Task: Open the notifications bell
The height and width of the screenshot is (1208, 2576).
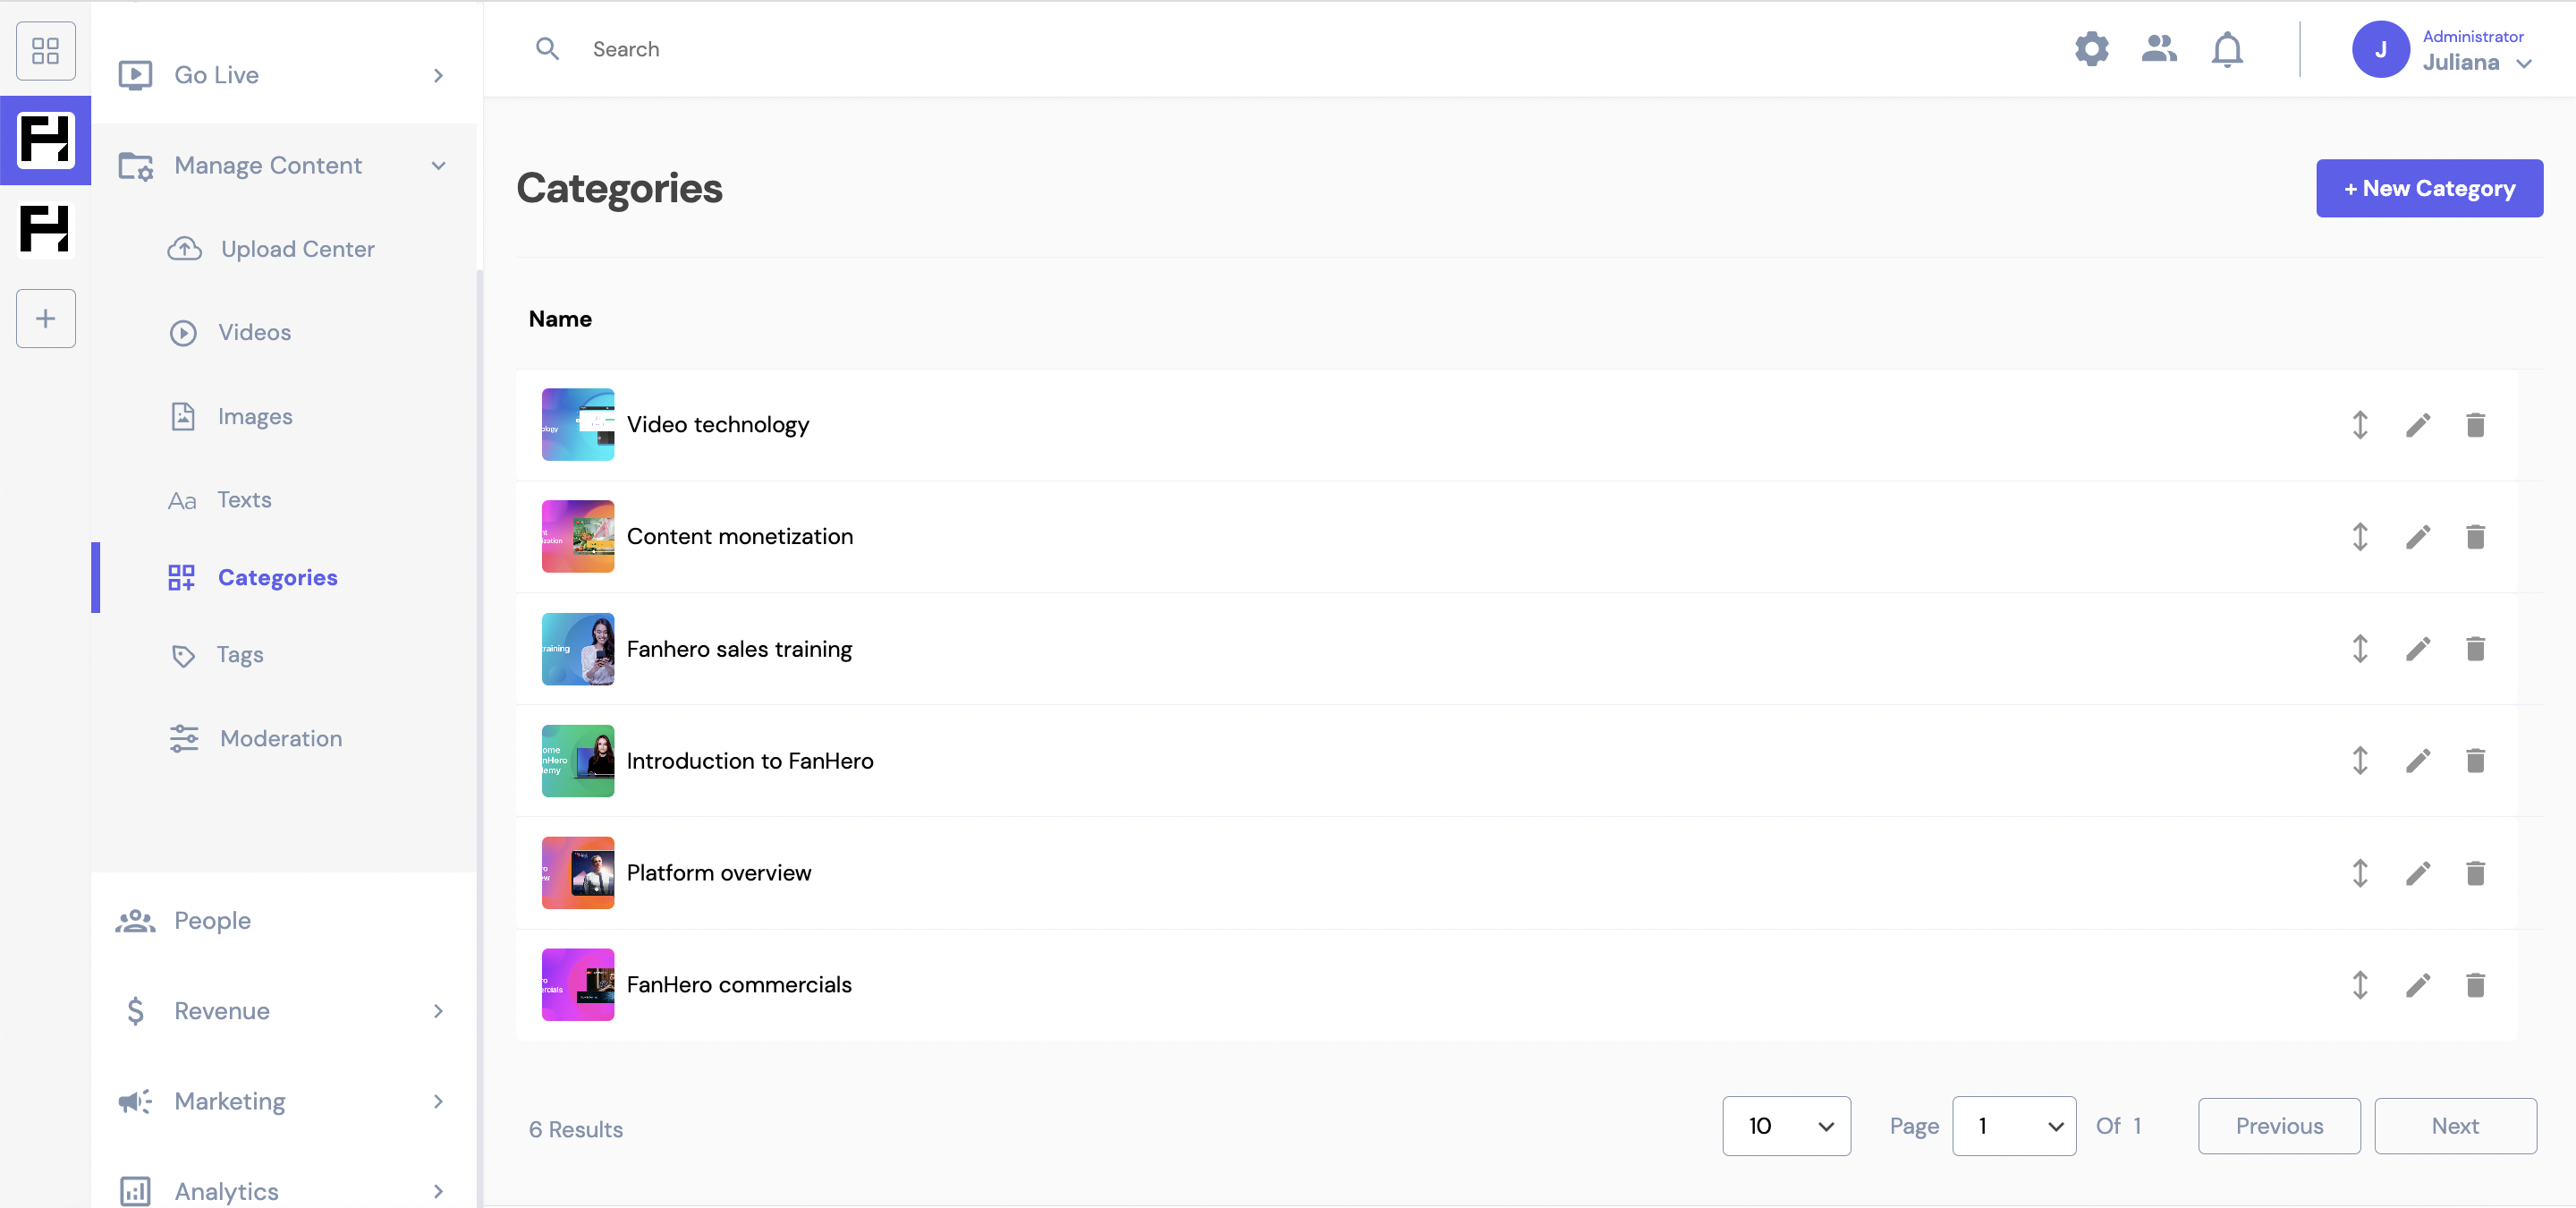Action: [x=2226, y=49]
